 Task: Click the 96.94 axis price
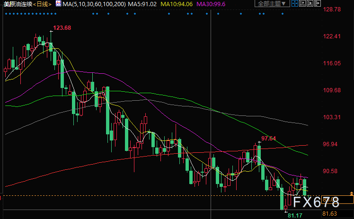330,144
